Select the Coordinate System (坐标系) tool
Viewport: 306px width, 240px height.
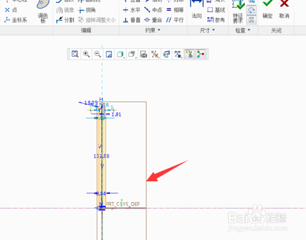pos(15,20)
